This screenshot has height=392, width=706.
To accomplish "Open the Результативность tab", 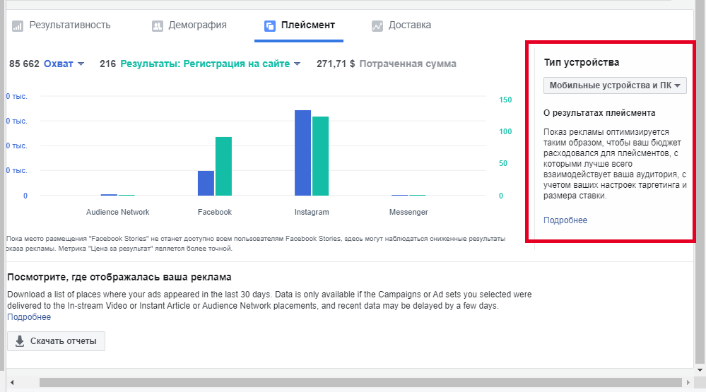I will 69,25.
